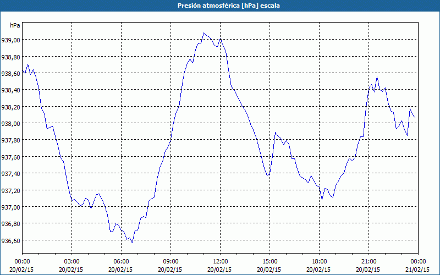Select the 938,60 y-axis value

click(x=10, y=74)
